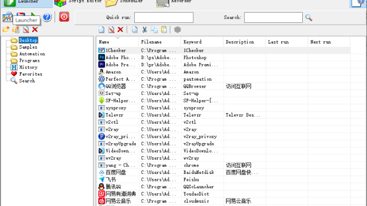The height and width of the screenshot is (206, 367).
Task: Click the scissors cut icon
Action: [145, 30]
